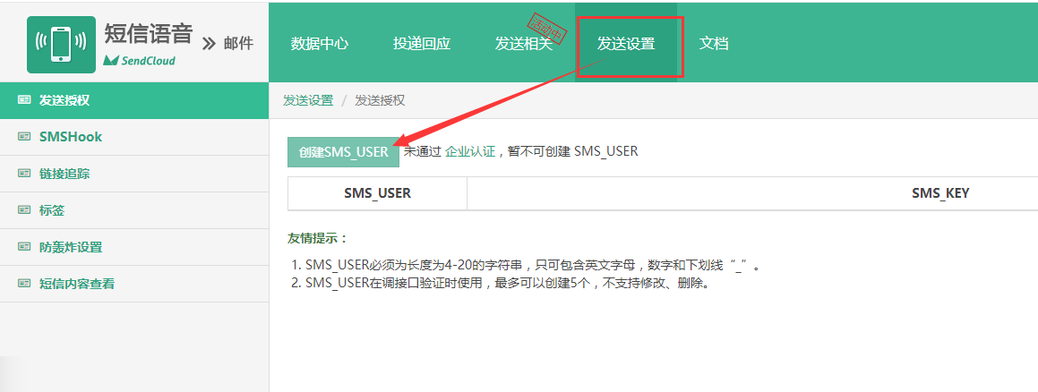The width and height of the screenshot is (1038, 392).
Task: Open the 投递回应 tab
Action: coord(422,44)
